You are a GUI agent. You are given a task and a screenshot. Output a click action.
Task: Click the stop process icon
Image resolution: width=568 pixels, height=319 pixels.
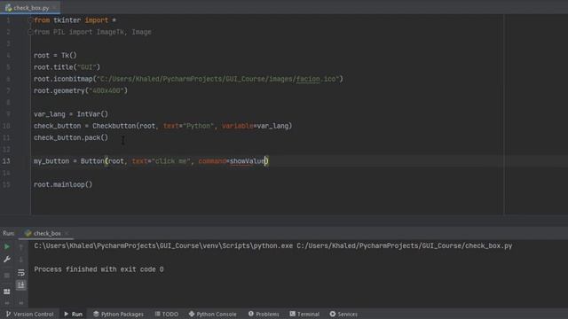click(x=7, y=276)
